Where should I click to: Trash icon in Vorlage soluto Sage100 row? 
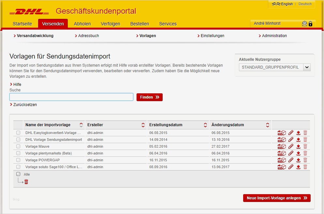[305, 167]
